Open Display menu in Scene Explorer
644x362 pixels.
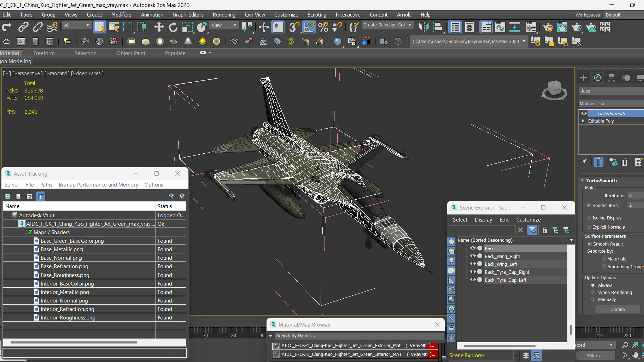[x=483, y=220]
